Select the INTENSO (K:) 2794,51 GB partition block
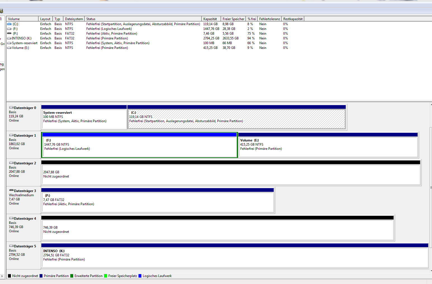The width and height of the screenshot is (432, 284). tap(235, 255)
